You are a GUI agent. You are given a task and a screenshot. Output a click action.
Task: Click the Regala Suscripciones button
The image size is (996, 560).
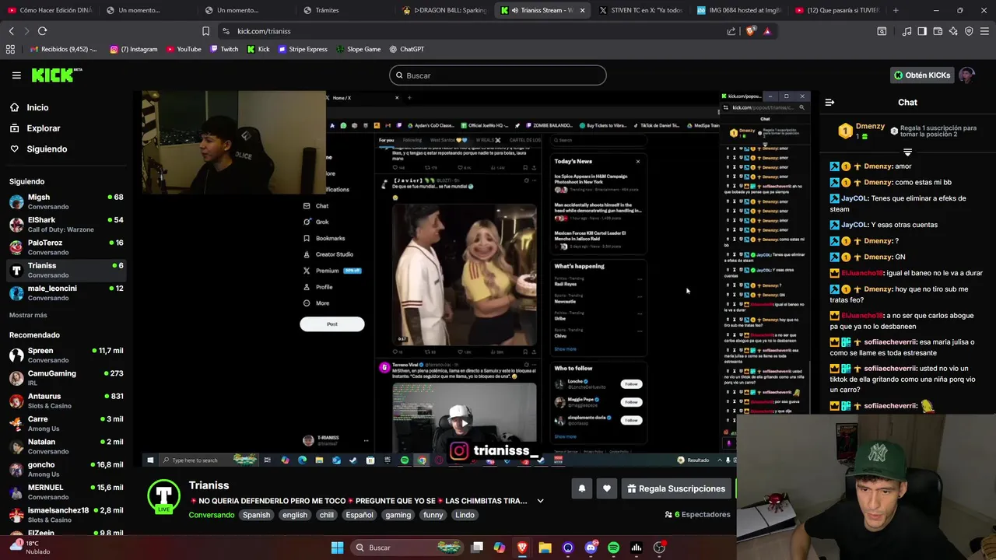(675, 488)
